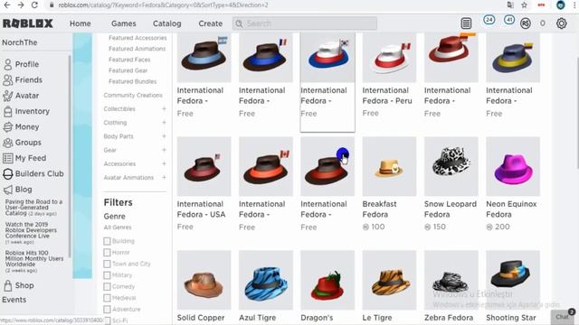Open Solid Copper fedora thumbnail

click(204, 280)
